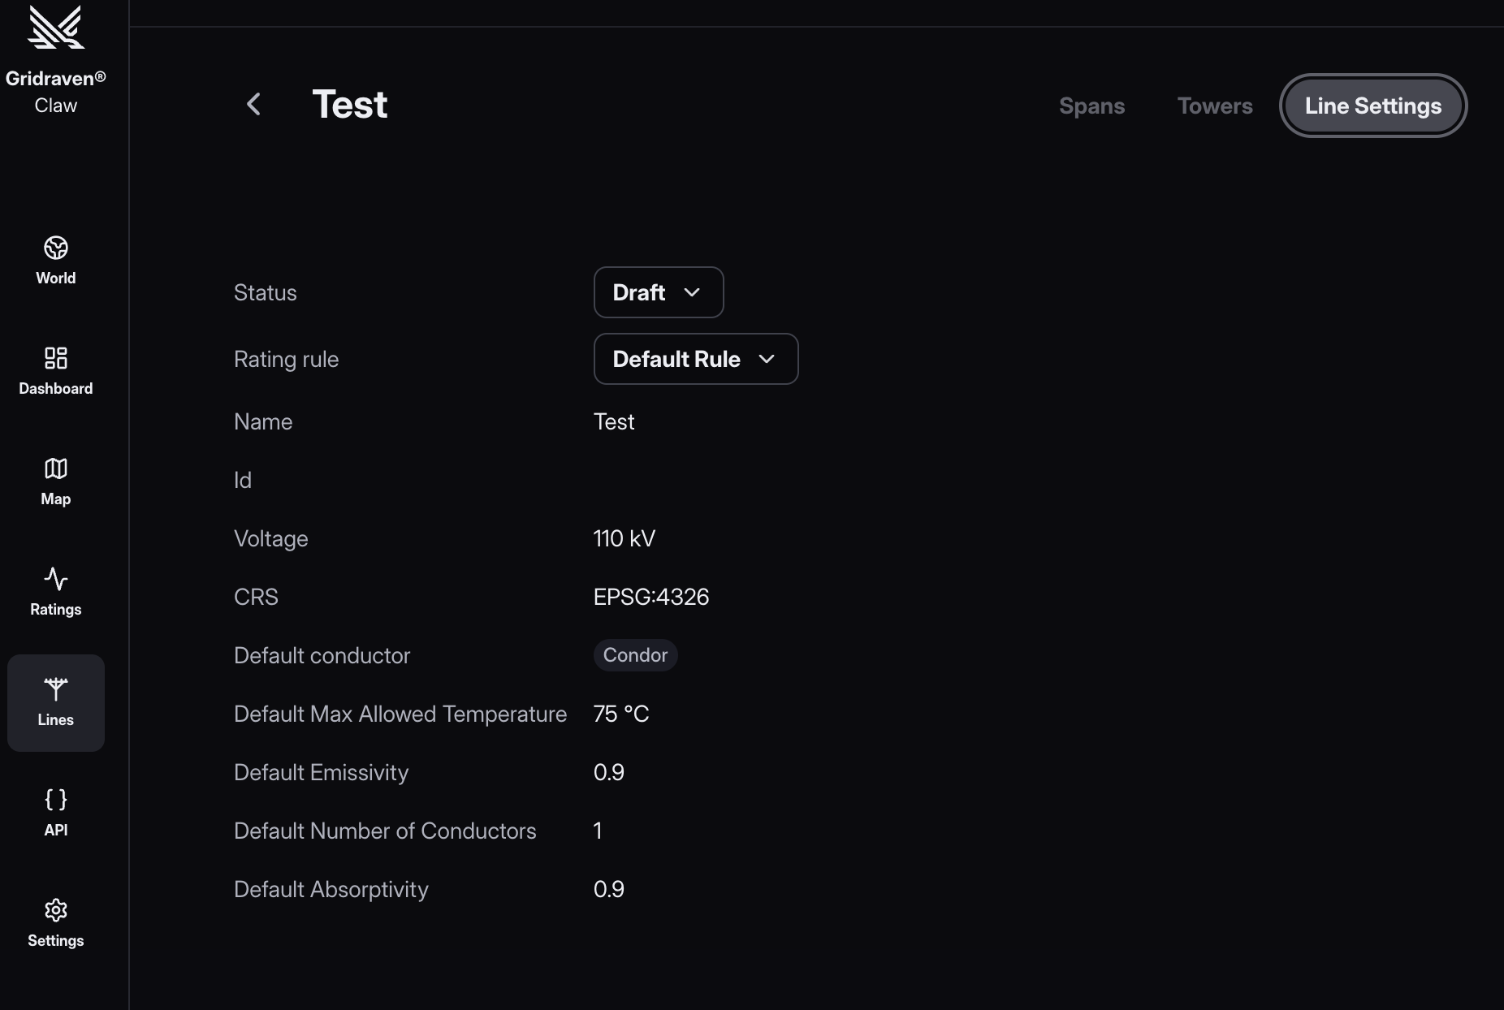Open the Settings gear icon

click(x=56, y=910)
